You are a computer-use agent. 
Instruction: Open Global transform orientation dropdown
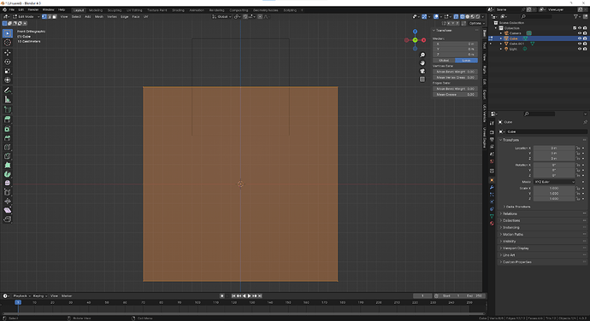tap(221, 17)
